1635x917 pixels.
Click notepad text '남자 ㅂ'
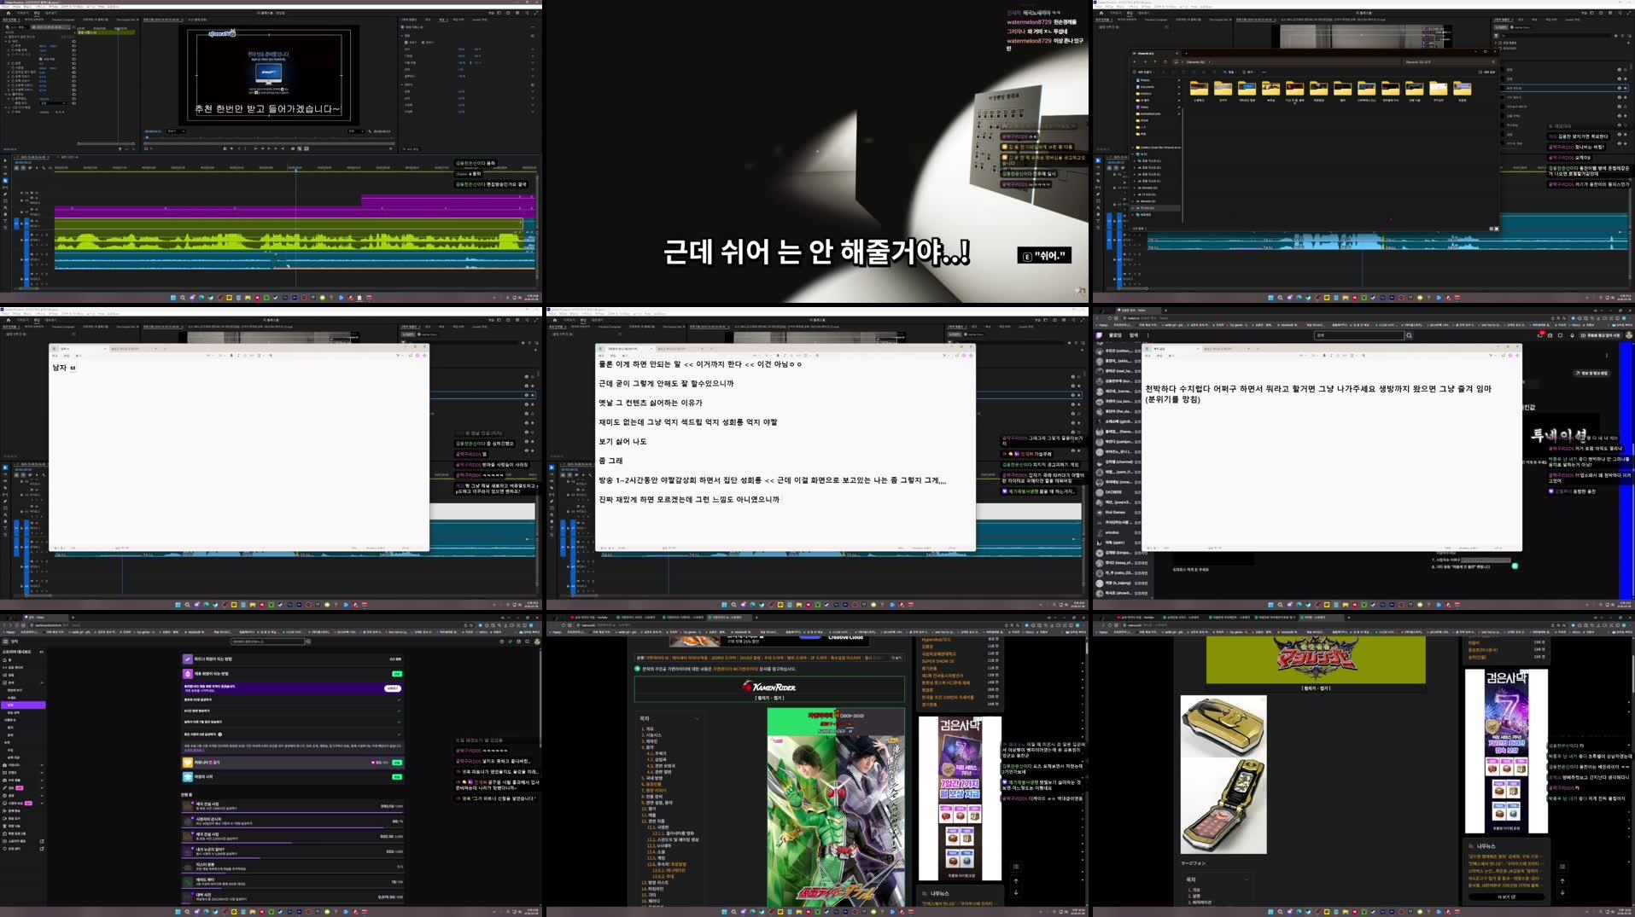coord(64,368)
